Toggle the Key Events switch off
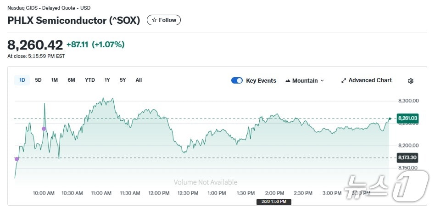 pyautogui.click(x=237, y=80)
